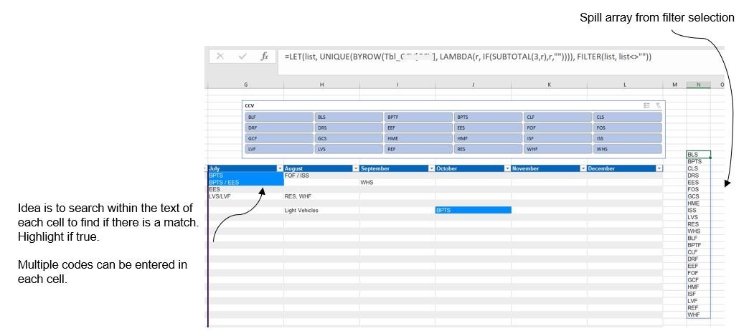Click the Enter checkmark formula bar icon
This screenshot has height=331, width=749.
pos(242,57)
